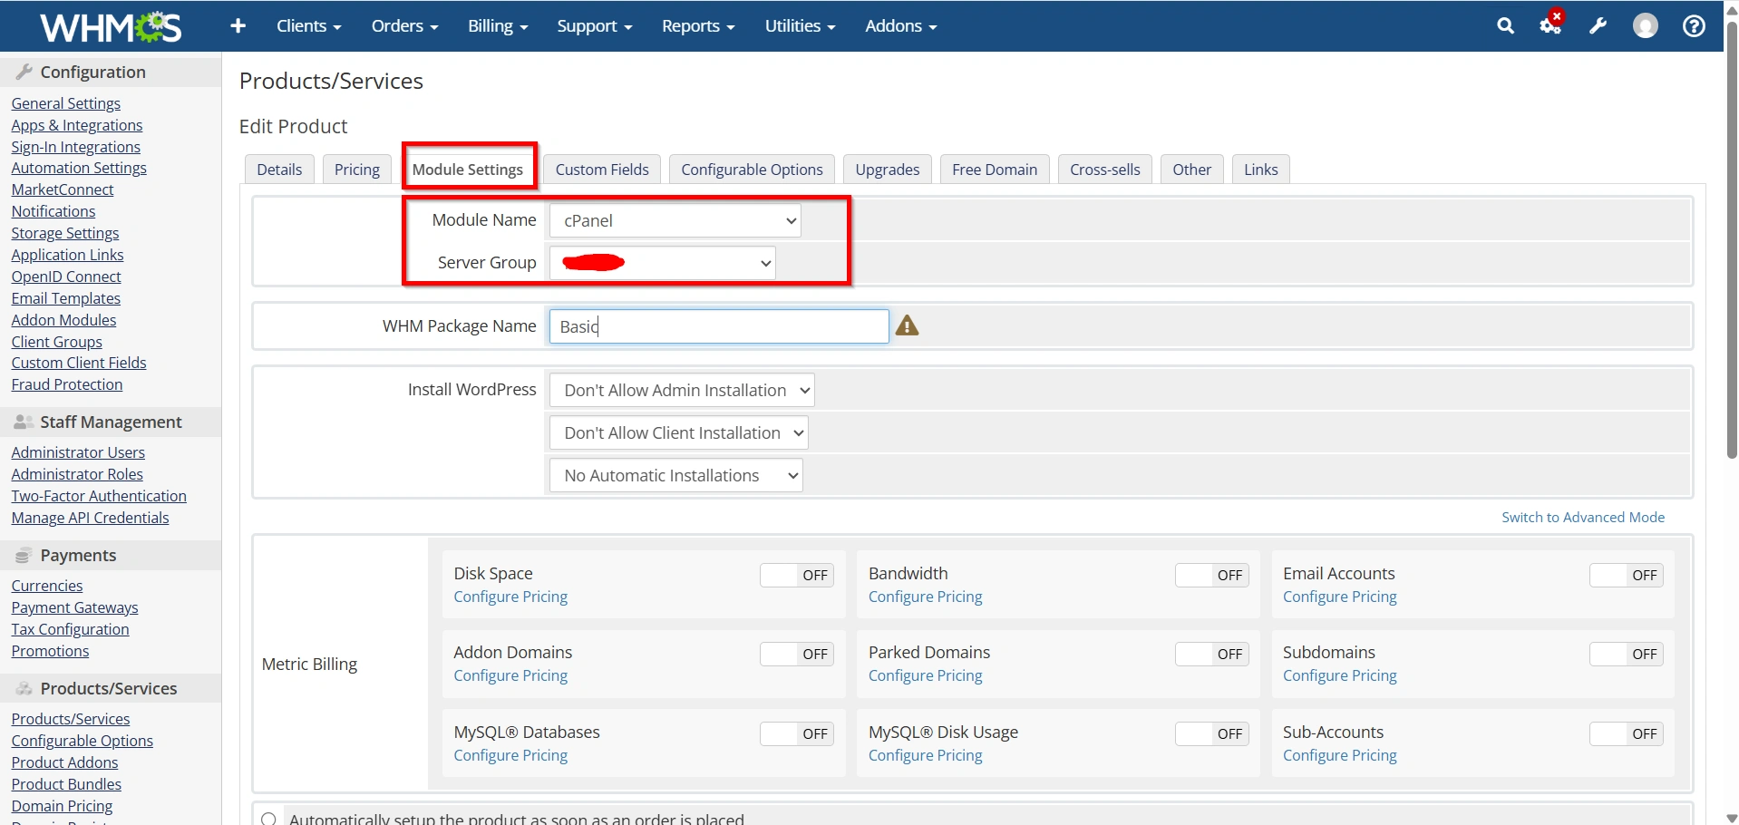Click the WHM Package Name input field
Image resolution: width=1739 pixels, height=825 pixels.
coord(719,326)
